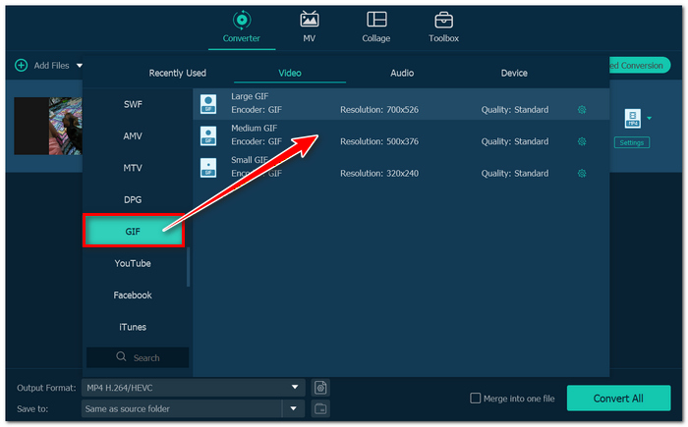The image size is (688, 427).
Task: Select YouTube in the format list
Action: [x=133, y=263]
